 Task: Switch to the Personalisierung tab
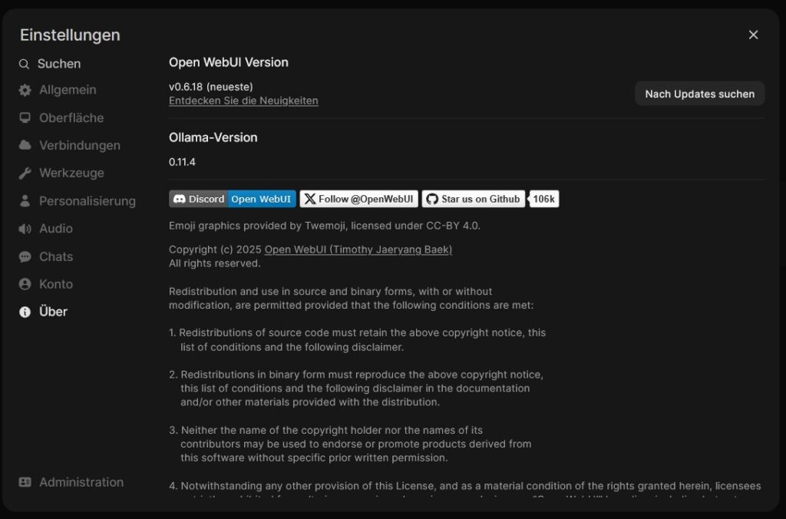pos(87,201)
